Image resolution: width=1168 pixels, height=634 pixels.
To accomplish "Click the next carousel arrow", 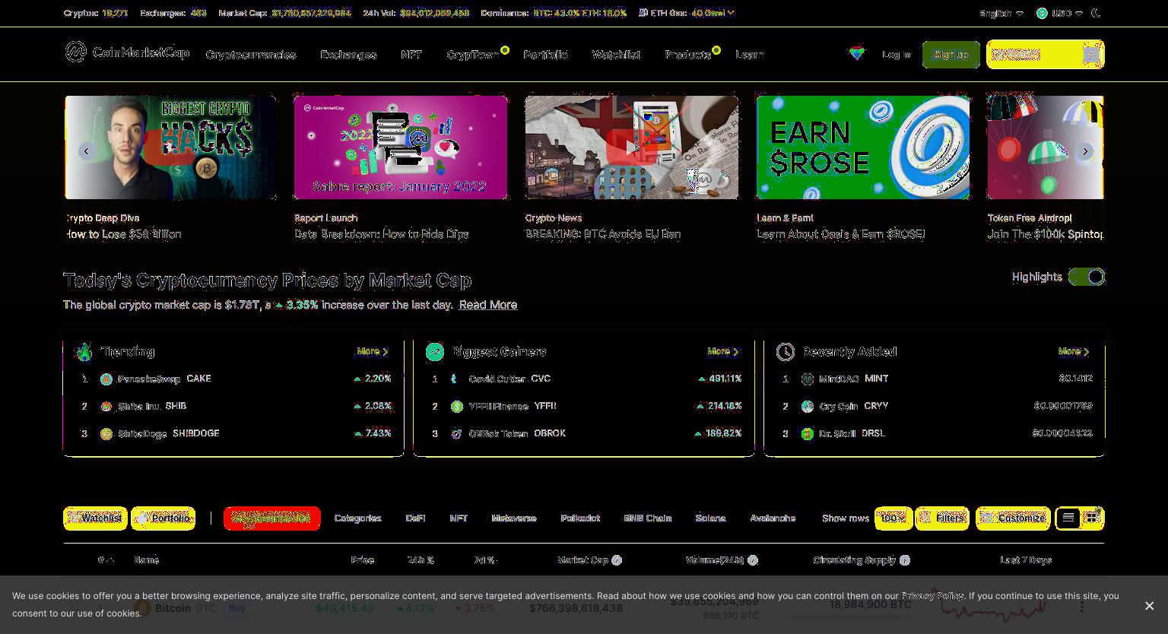I will (1085, 151).
